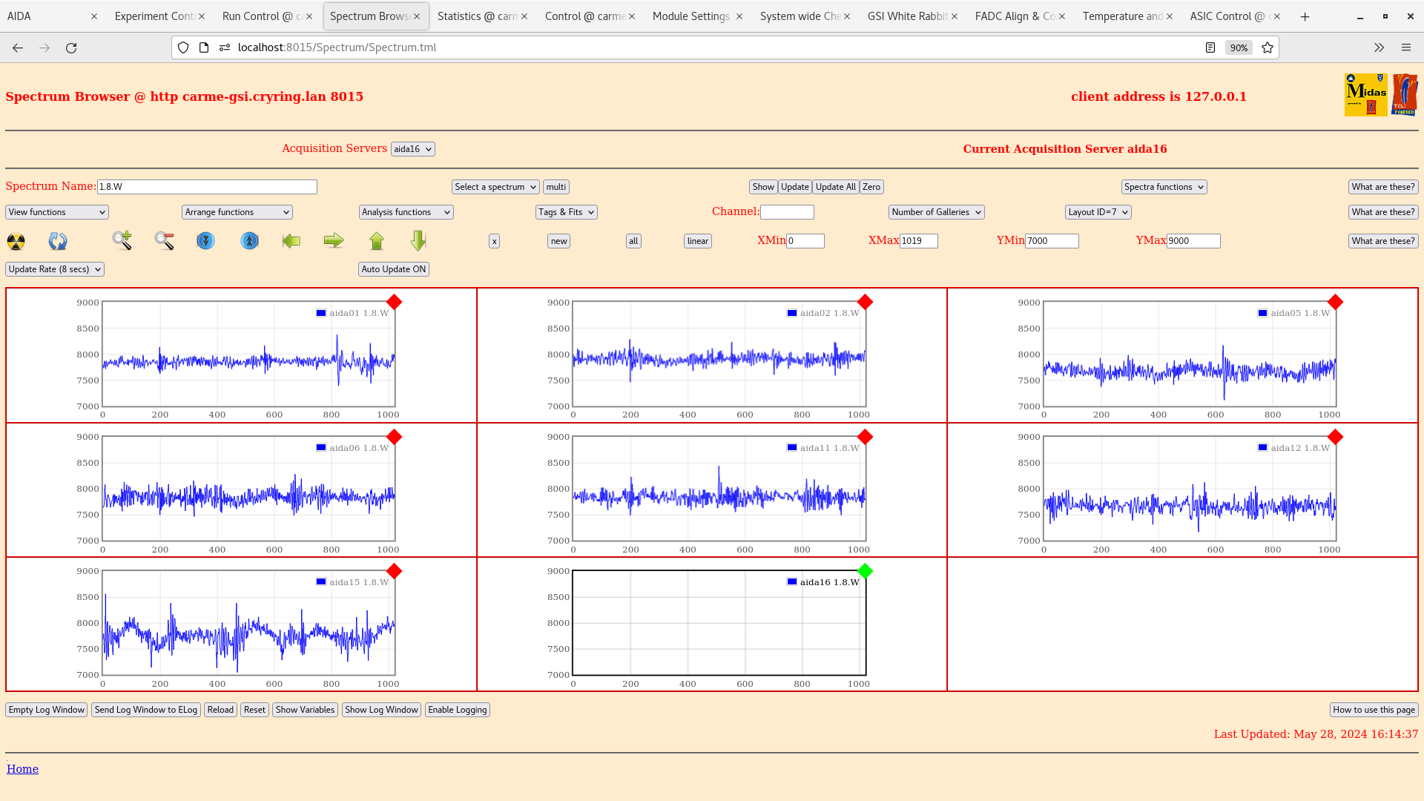Select the zoom out magnifier tool
The image size is (1424, 801).
(164, 240)
